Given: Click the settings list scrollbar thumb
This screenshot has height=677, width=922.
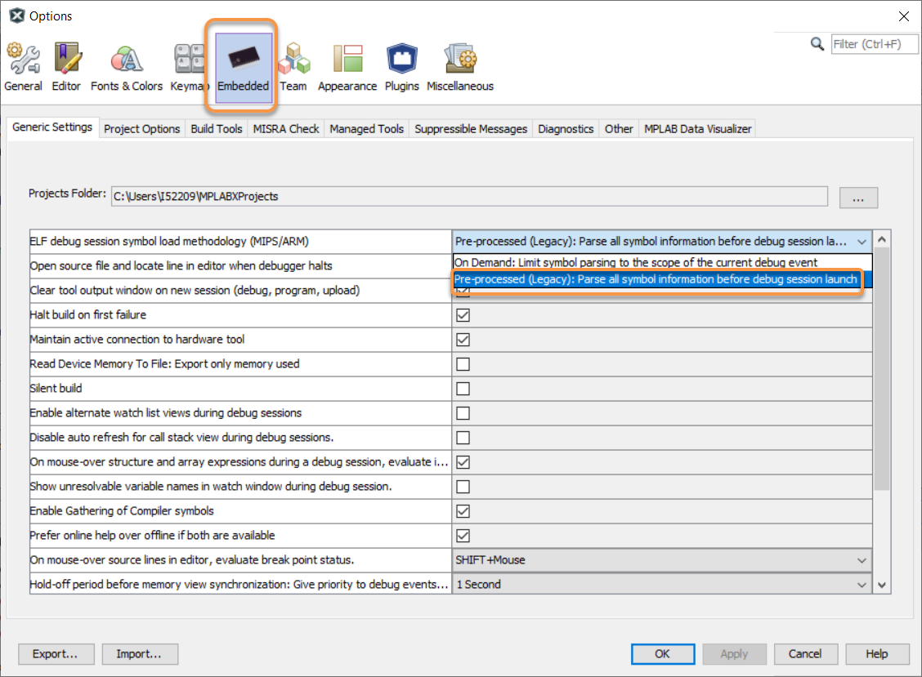Looking at the screenshot, I should click(881, 369).
